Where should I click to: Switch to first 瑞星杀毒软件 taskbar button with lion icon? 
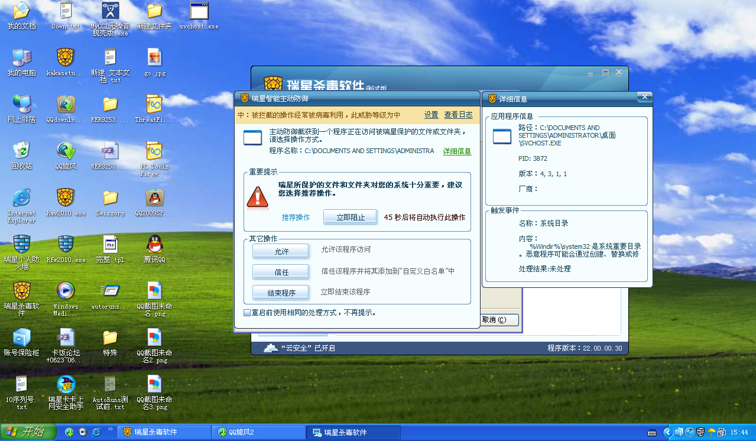pyautogui.click(x=164, y=432)
